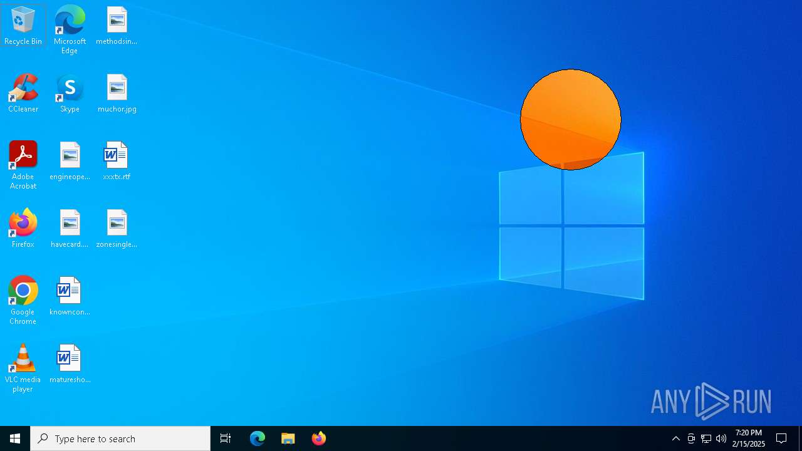Select the knowncon... Word document
Image resolution: width=802 pixels, height=451 pixels.
[x=70, y=296]
